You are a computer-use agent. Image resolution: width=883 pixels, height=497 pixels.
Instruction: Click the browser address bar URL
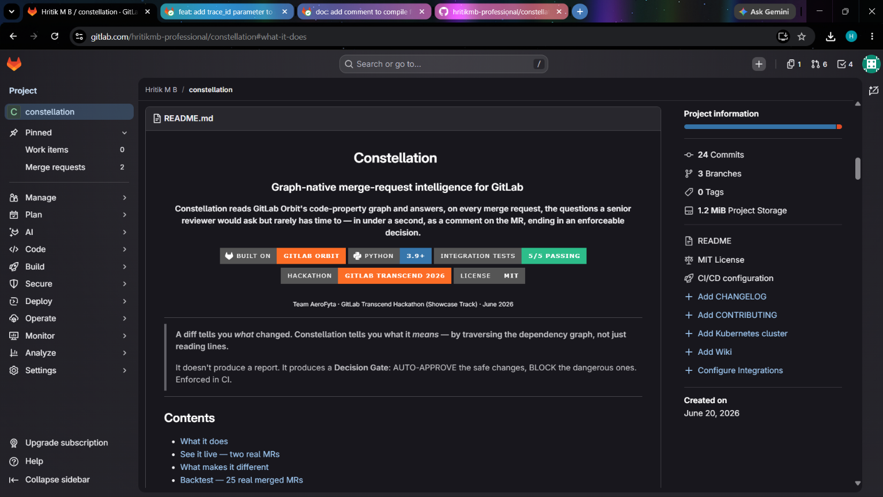pyautogui.click(x=199, y=36)
